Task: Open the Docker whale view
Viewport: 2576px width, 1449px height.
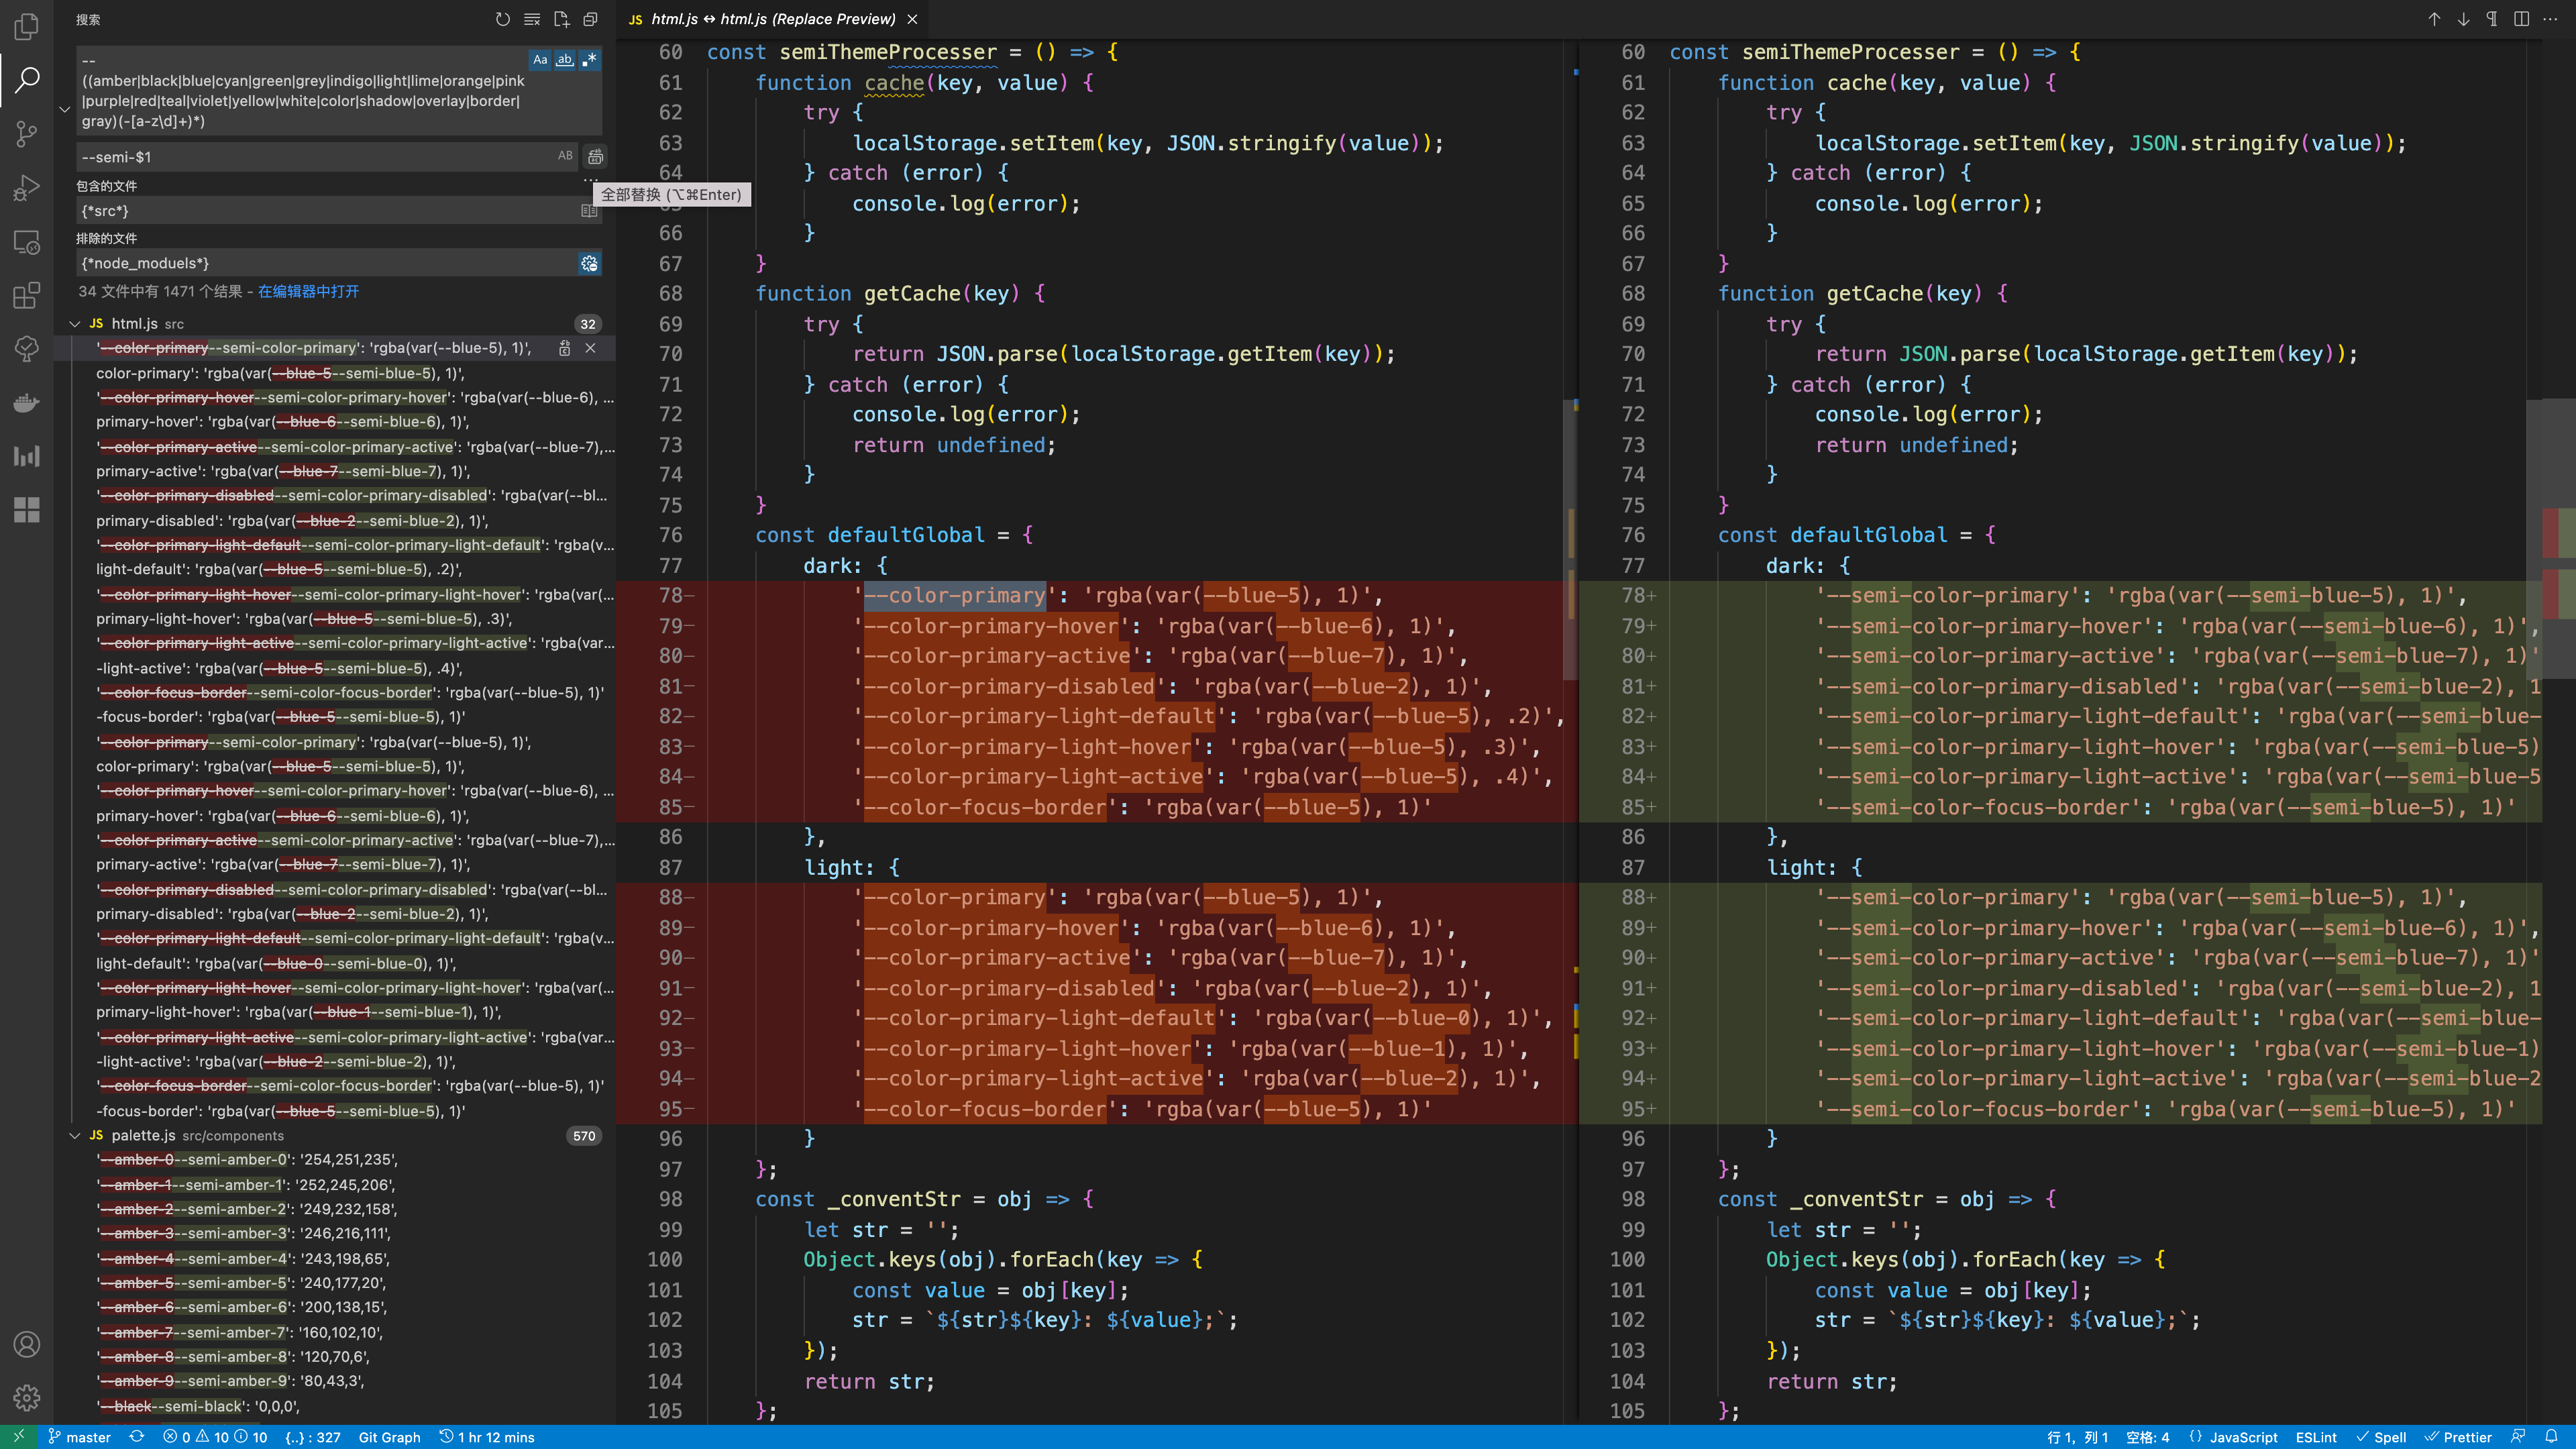Action: coord(27,403)
